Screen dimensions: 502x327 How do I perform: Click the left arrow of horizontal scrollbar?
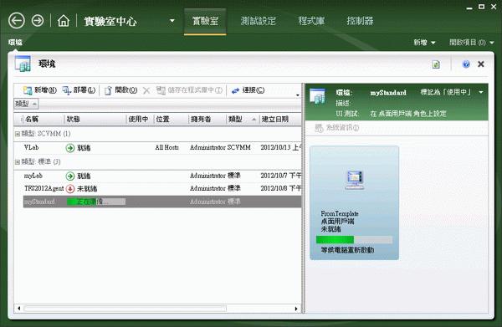(19, 309)
